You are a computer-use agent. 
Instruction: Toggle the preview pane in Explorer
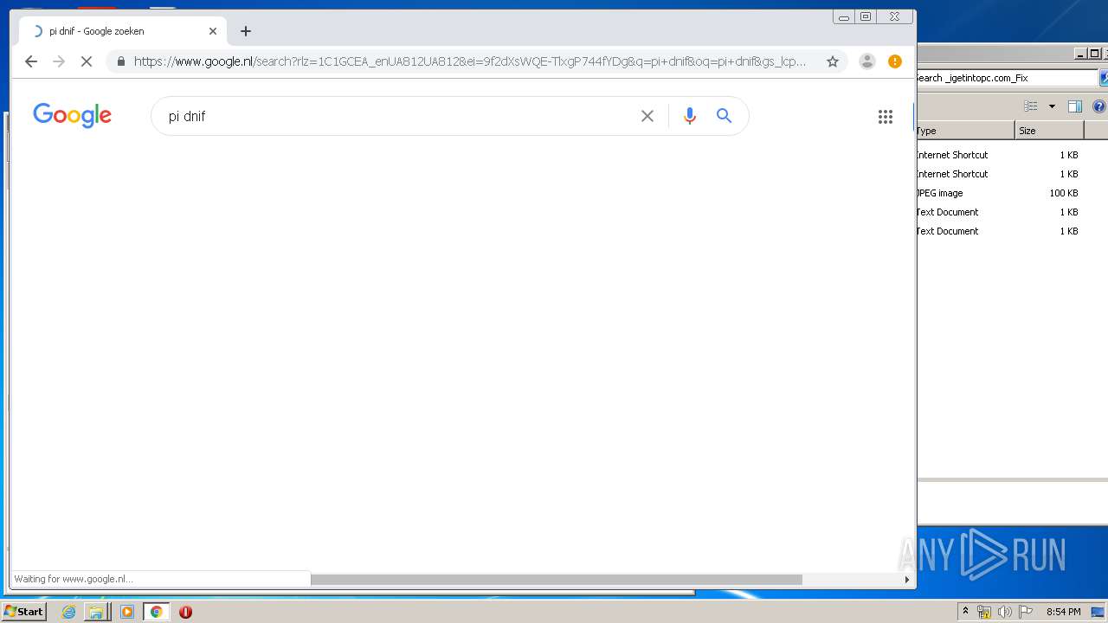coord(1075,106)
